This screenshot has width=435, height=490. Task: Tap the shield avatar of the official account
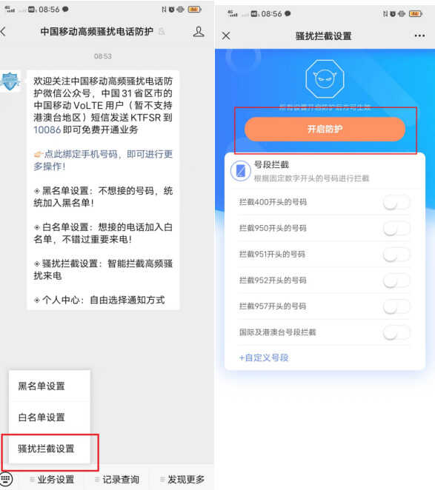tap(10, 81)
